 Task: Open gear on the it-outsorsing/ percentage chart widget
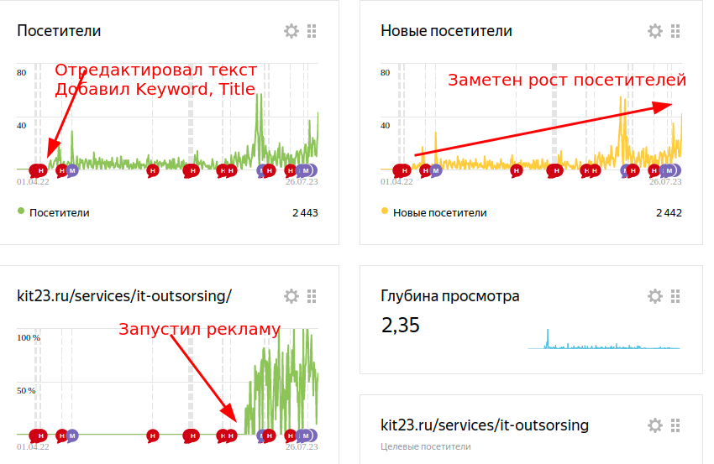291,296
